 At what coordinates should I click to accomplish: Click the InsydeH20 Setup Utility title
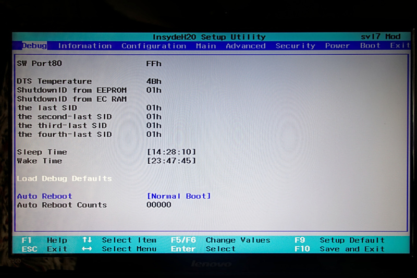point(209,37)
